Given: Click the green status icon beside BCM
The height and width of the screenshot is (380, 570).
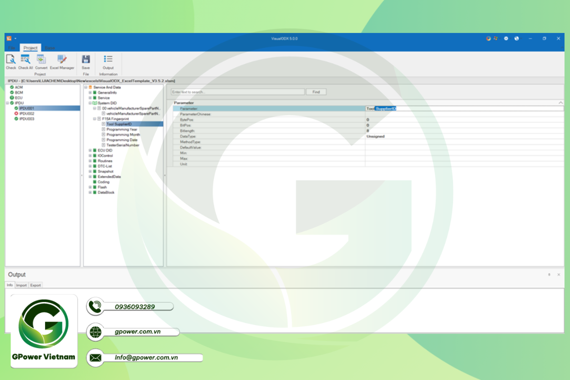Looking at the screenshot, I should click(12, 92).
